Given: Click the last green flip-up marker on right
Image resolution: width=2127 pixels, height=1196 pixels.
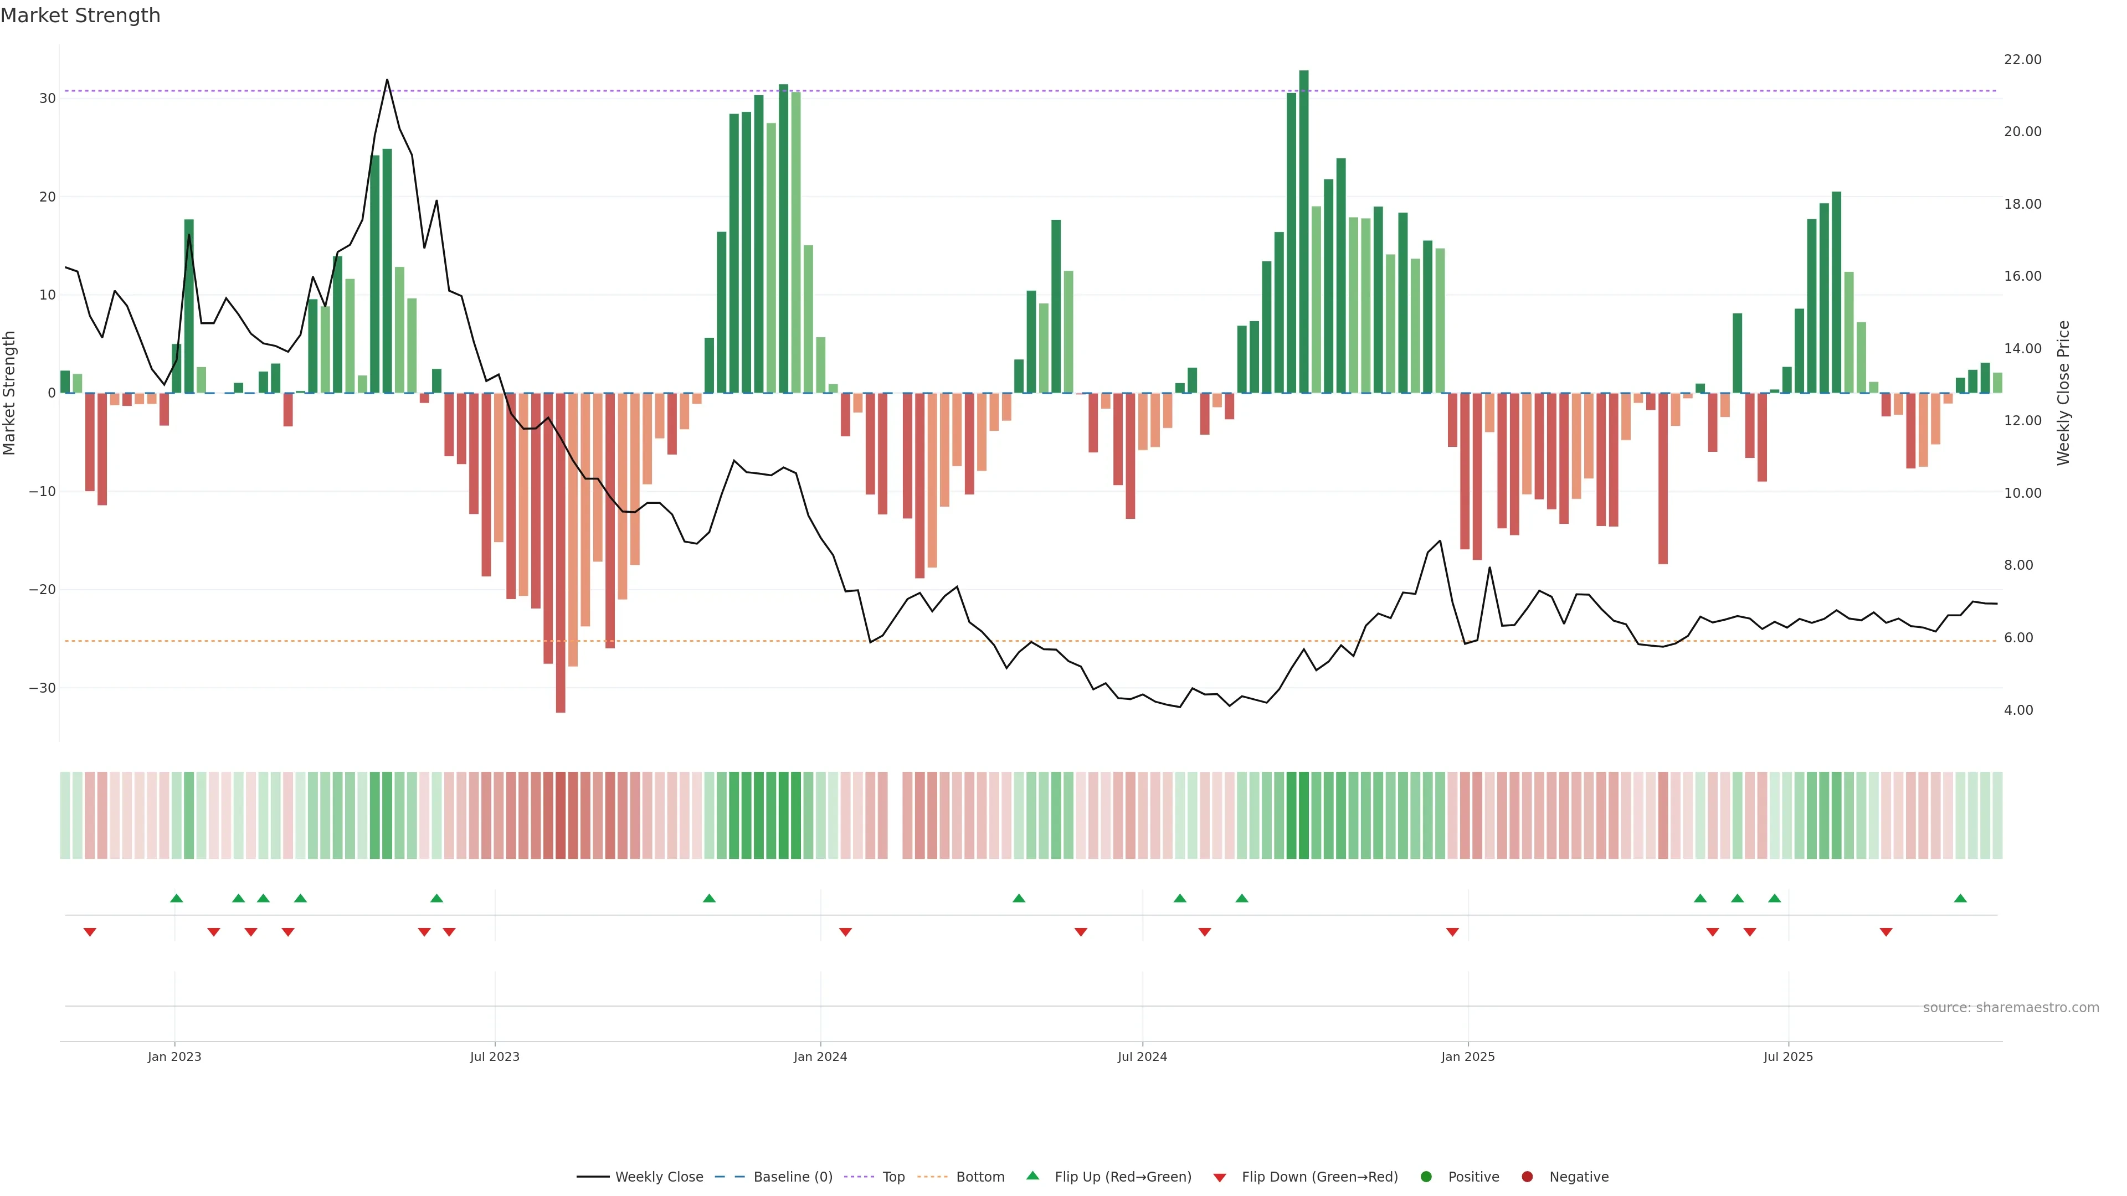Looking at the screenshot, I should (x=1960, y=898).
